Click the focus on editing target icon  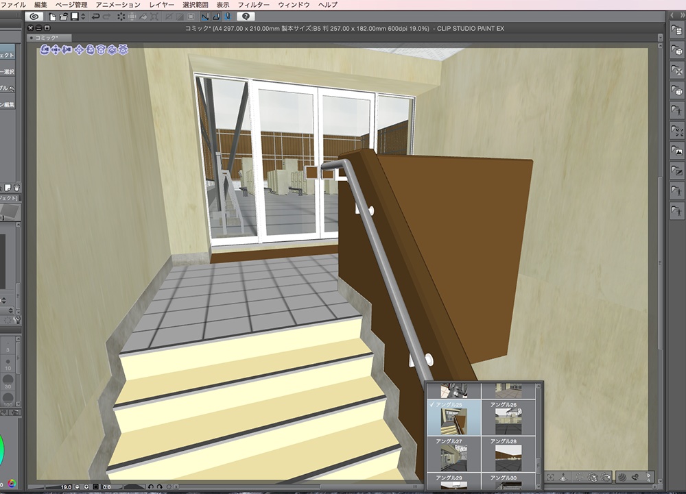pyautogui.click(x=550, y=478)
